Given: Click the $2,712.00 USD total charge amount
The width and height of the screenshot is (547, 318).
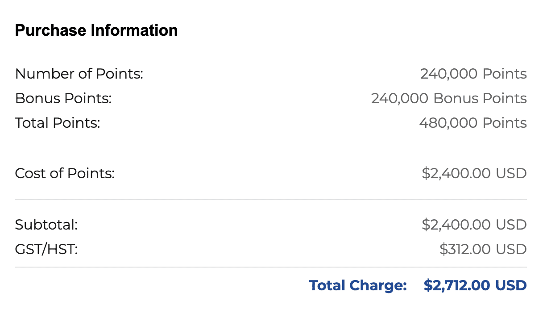Looking at the screenshot, I should click(x=475, y=285).
